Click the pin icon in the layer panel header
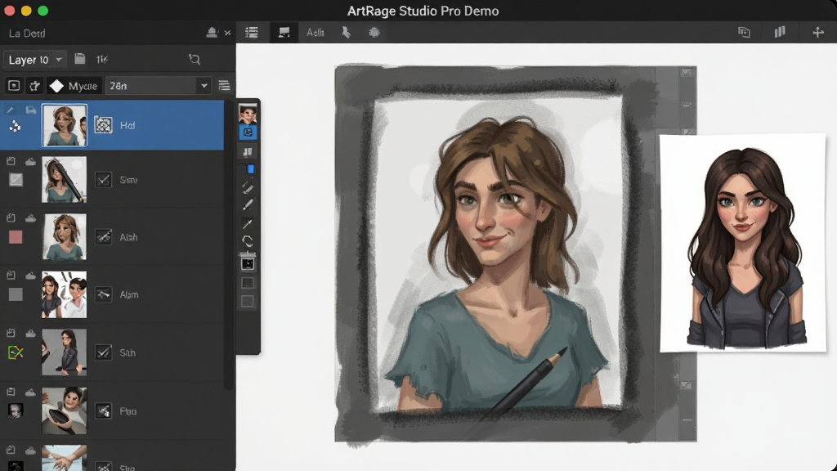Image resolution: width=837 pixels, height=471 pixels. tap(212, 33)
